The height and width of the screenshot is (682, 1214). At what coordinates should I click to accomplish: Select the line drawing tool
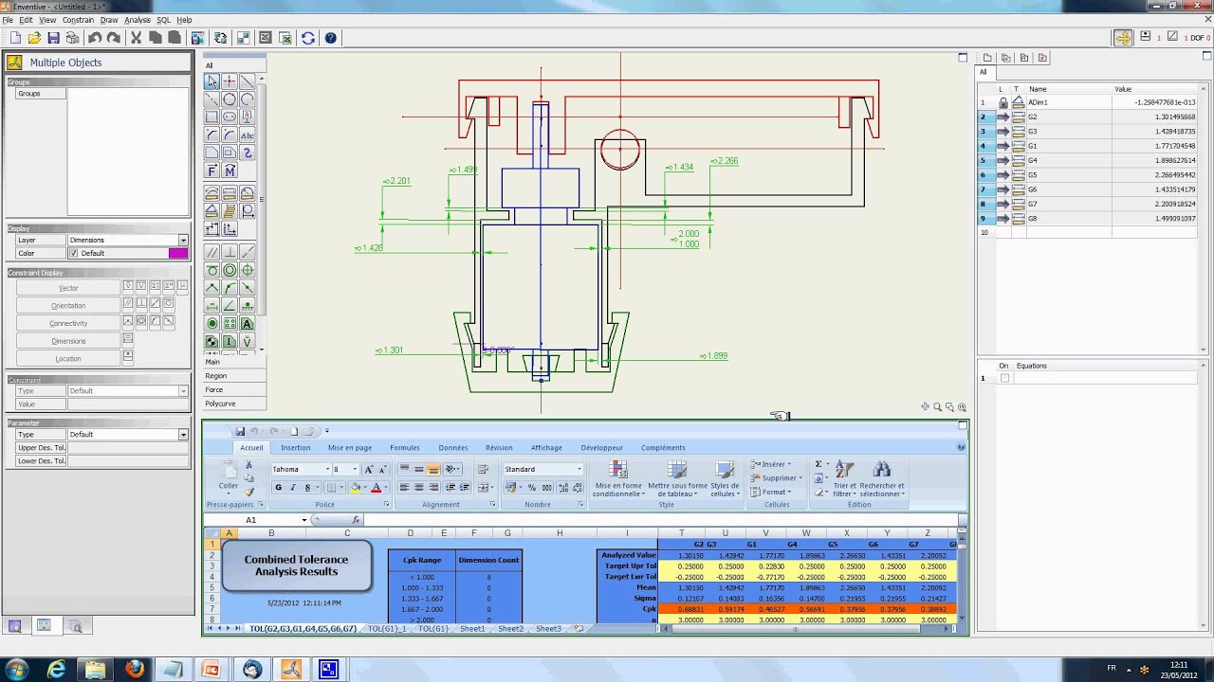tap(247, 81)
